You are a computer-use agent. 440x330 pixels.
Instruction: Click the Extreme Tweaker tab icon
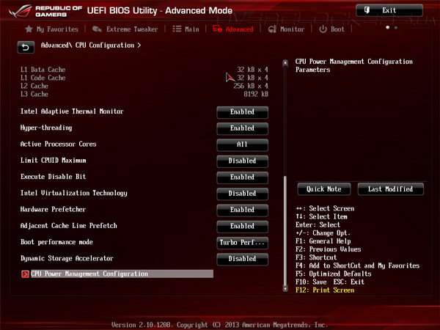pos(97,29)
